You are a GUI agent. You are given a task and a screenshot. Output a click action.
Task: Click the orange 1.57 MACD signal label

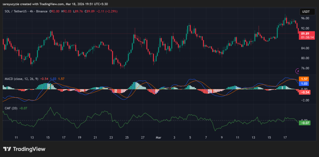point(305,79)
